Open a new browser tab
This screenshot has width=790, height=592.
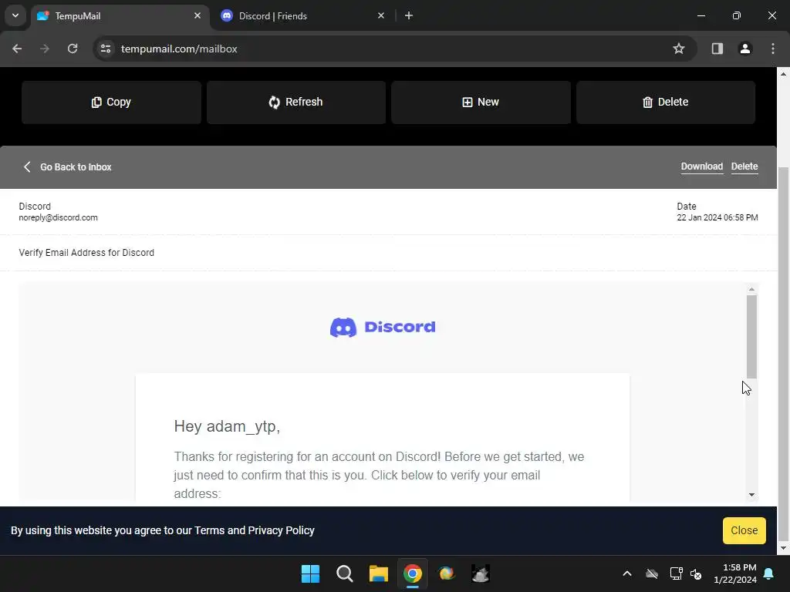409,16
